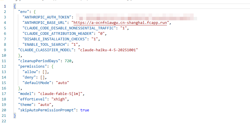Click the "theme" key
The width and height of the screenshot is (250, 139).
coord(26,105)
